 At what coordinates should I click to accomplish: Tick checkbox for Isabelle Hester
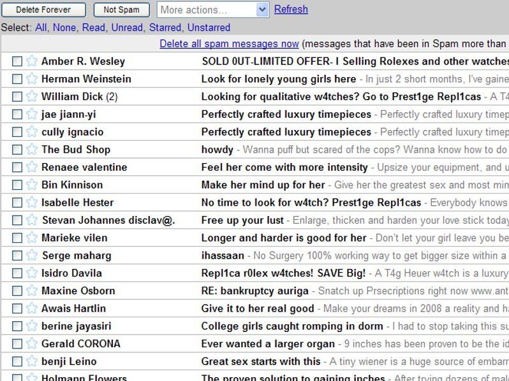coord(17,203)
